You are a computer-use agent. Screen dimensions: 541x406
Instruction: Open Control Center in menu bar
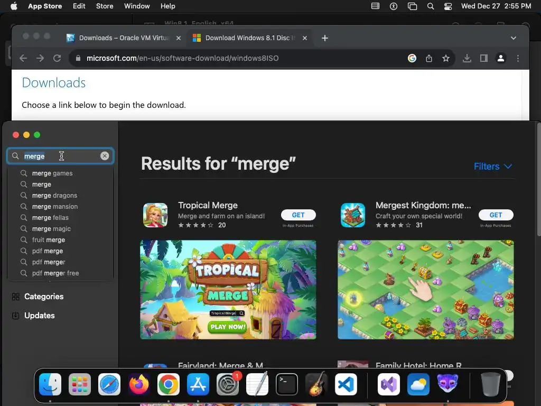tap(448, 6)
